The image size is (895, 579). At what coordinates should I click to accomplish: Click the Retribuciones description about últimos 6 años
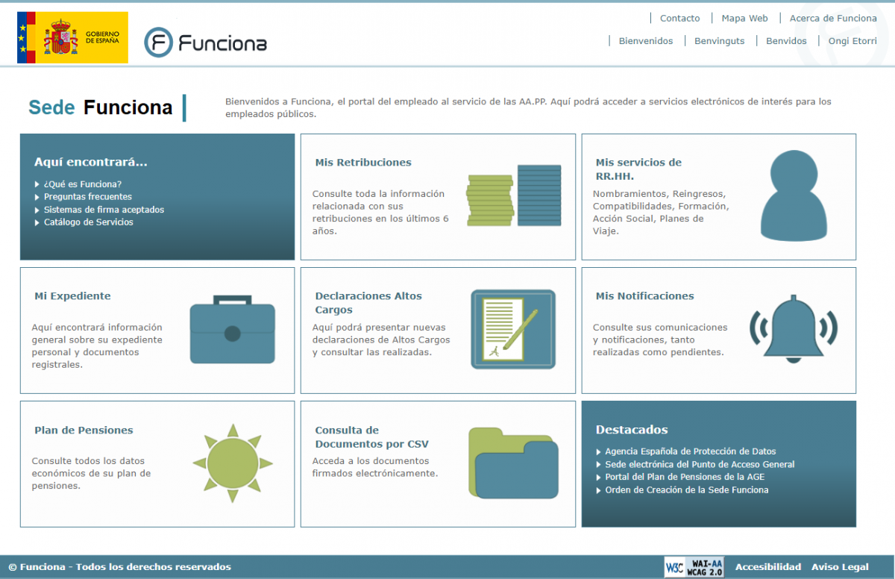pos(380,212)
